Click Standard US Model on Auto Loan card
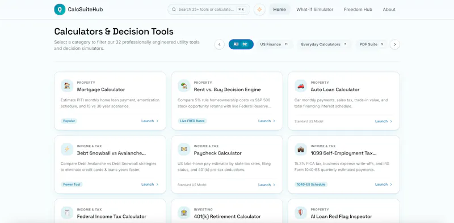The height and width of the screenshot is (223, 454). click(x=309, y=121)
